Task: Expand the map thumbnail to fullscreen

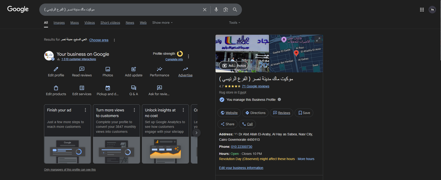Action: coord(318,40)
